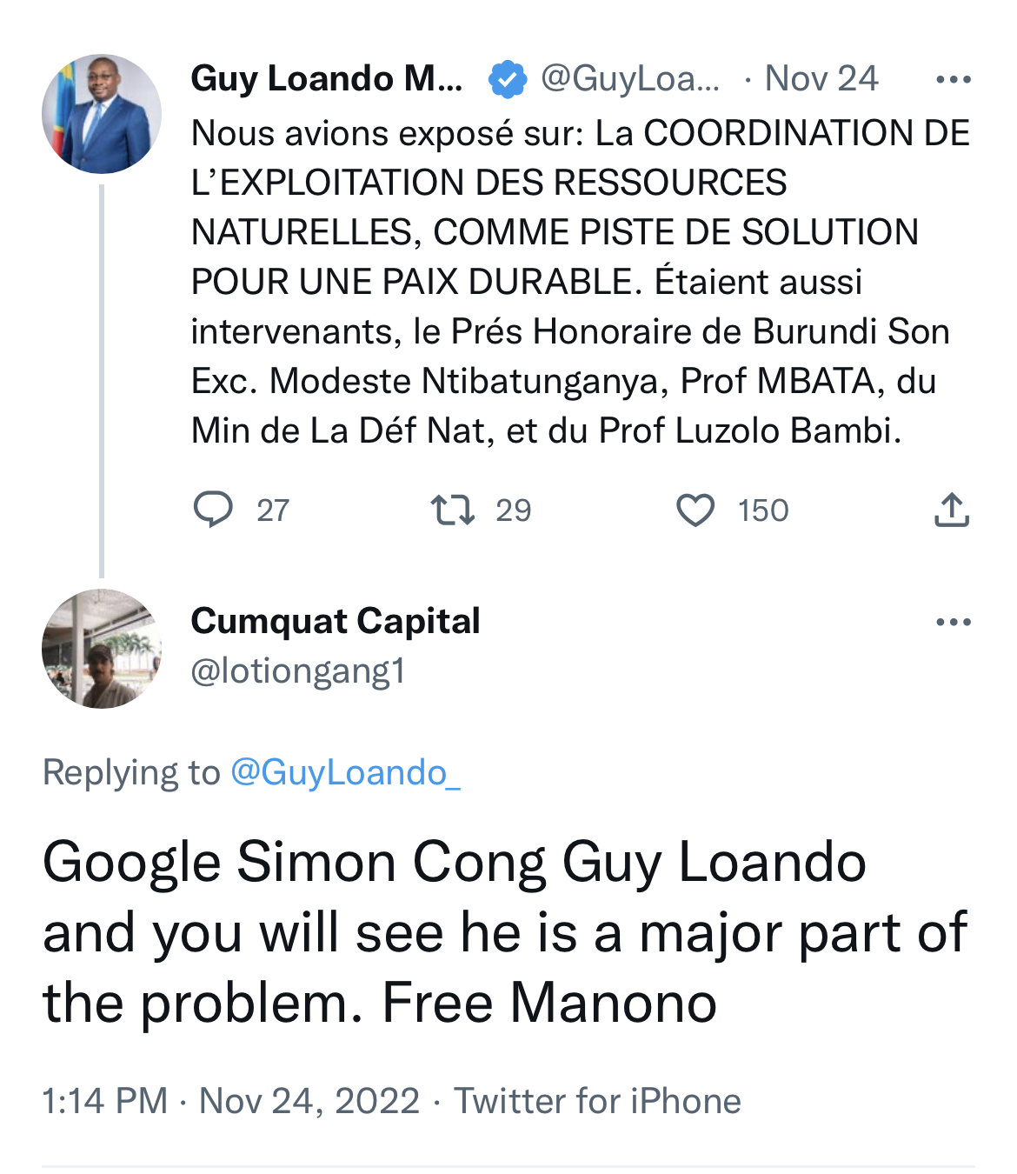Open more options on Cumquat Capital's reply
This screenshot has width=1017, height=1174.
[953, 623]
